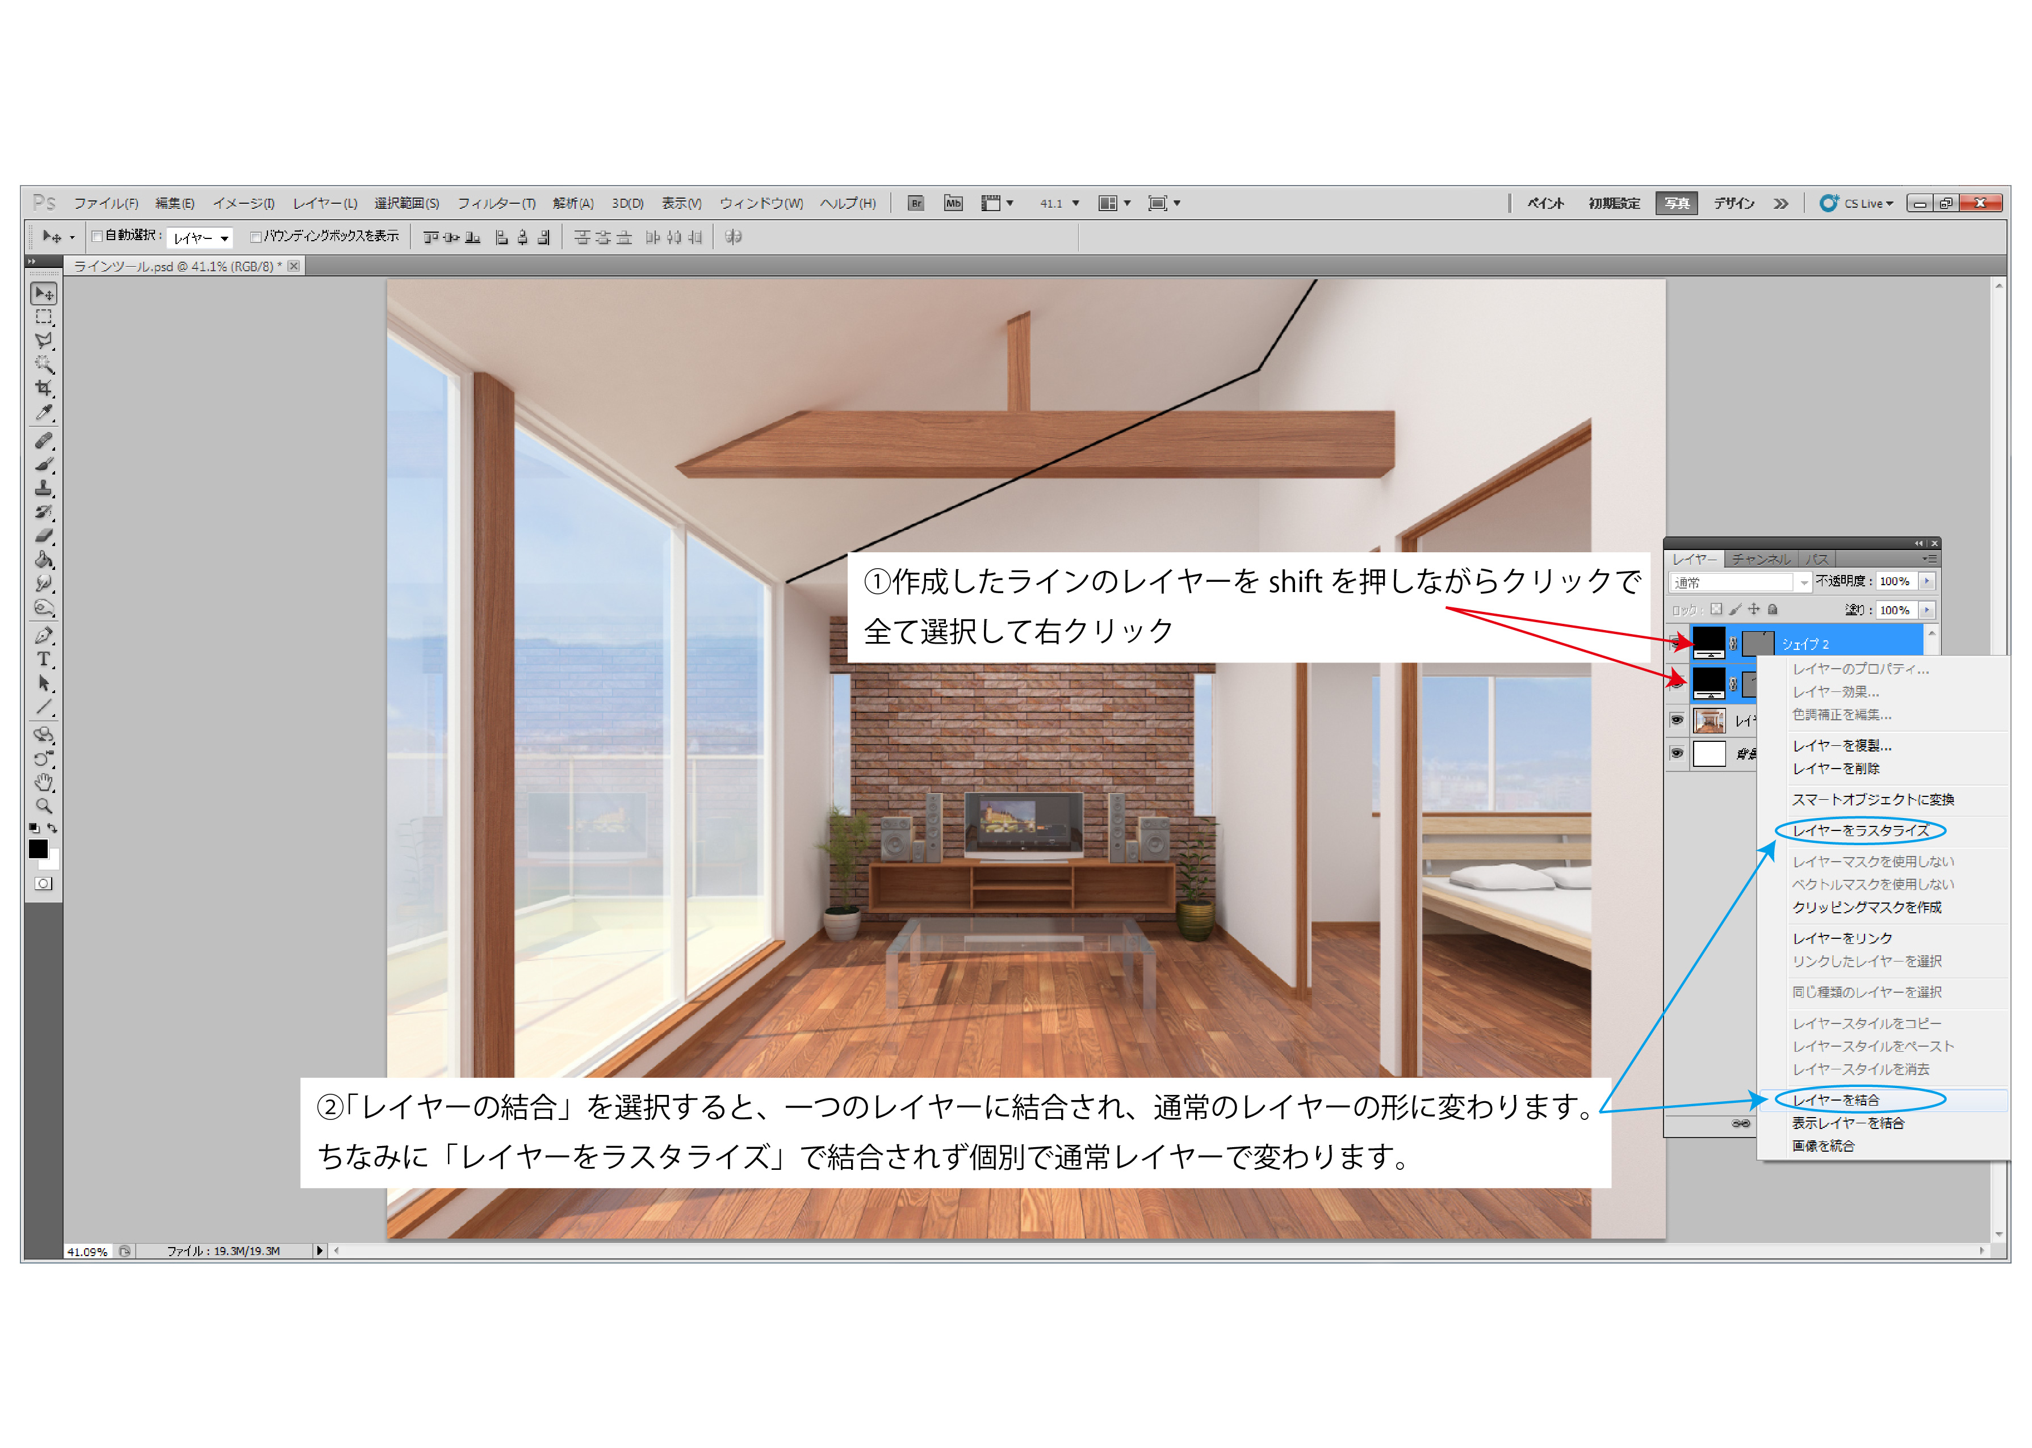Hide the 背景 layer with eye icon

tap(1676, 754)
